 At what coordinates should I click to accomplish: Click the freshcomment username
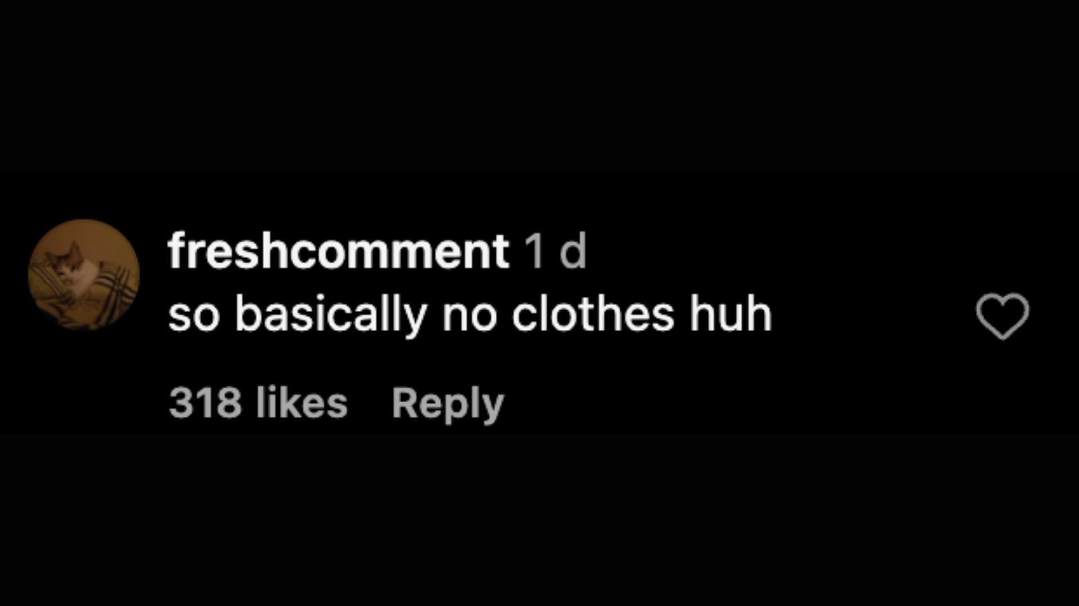(x=338, y=252)
